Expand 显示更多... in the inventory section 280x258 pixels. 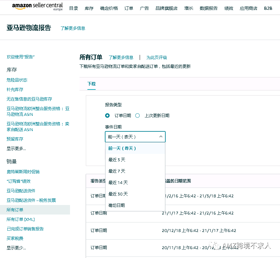[16, 149]
